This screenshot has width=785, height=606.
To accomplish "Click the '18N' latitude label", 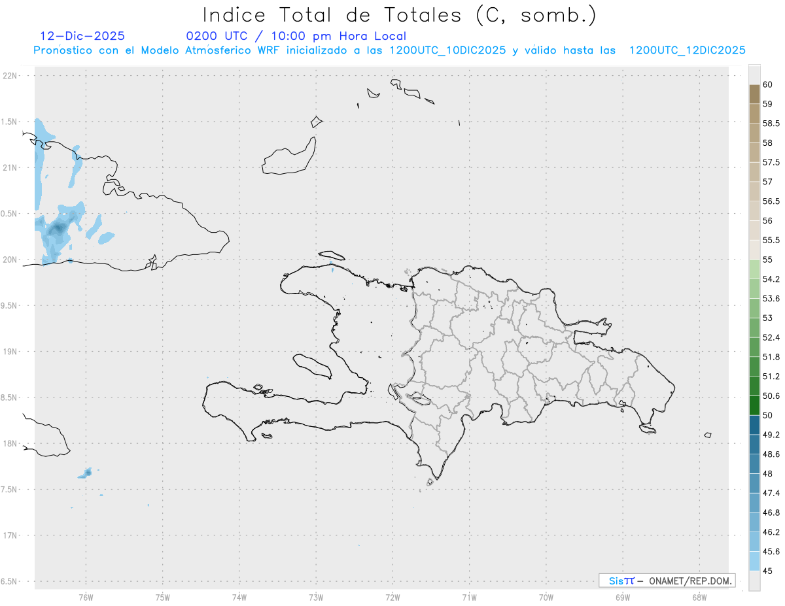I will [11, 444].
